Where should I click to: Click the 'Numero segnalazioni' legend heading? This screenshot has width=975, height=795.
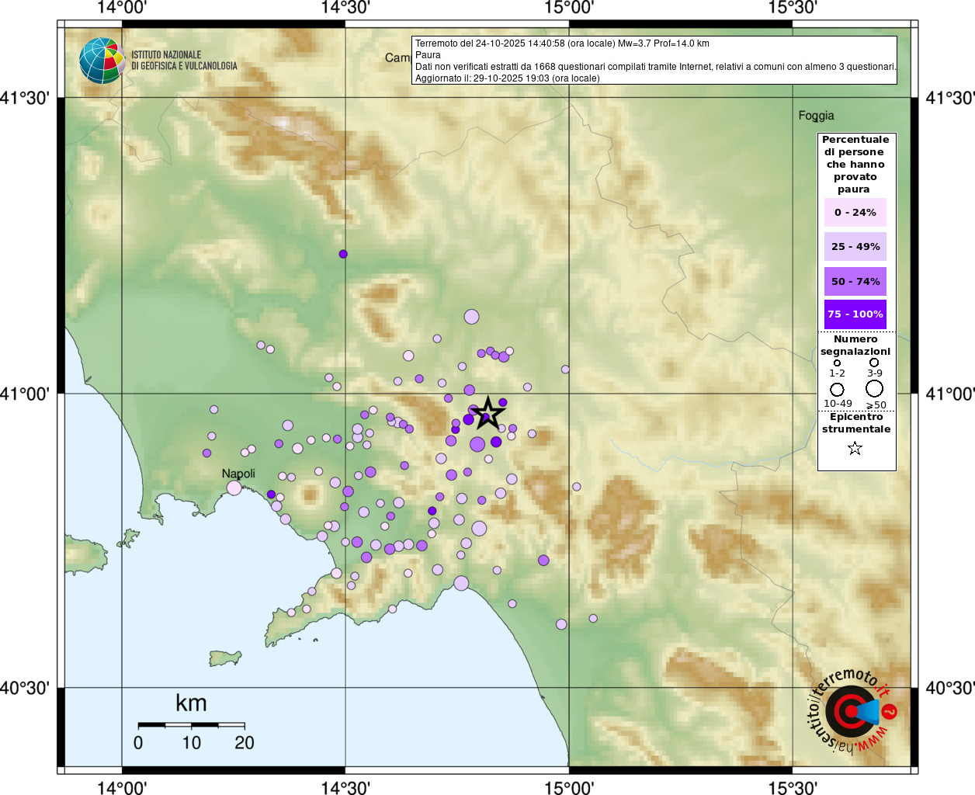point(855,345)
